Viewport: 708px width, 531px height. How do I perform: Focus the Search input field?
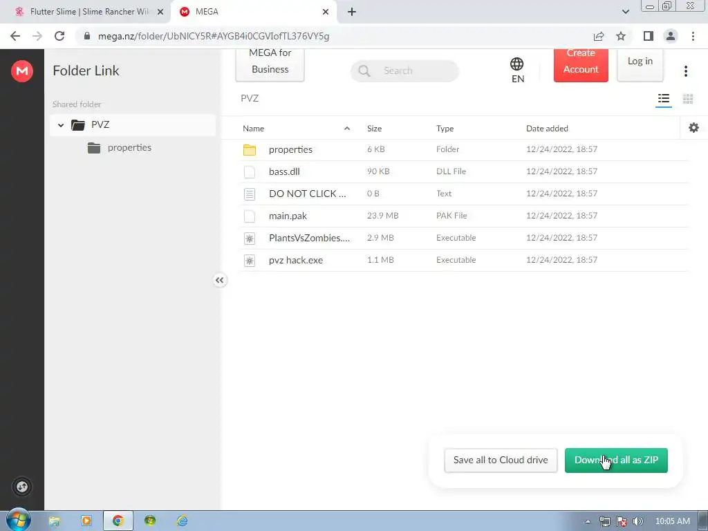coord(404,71)
